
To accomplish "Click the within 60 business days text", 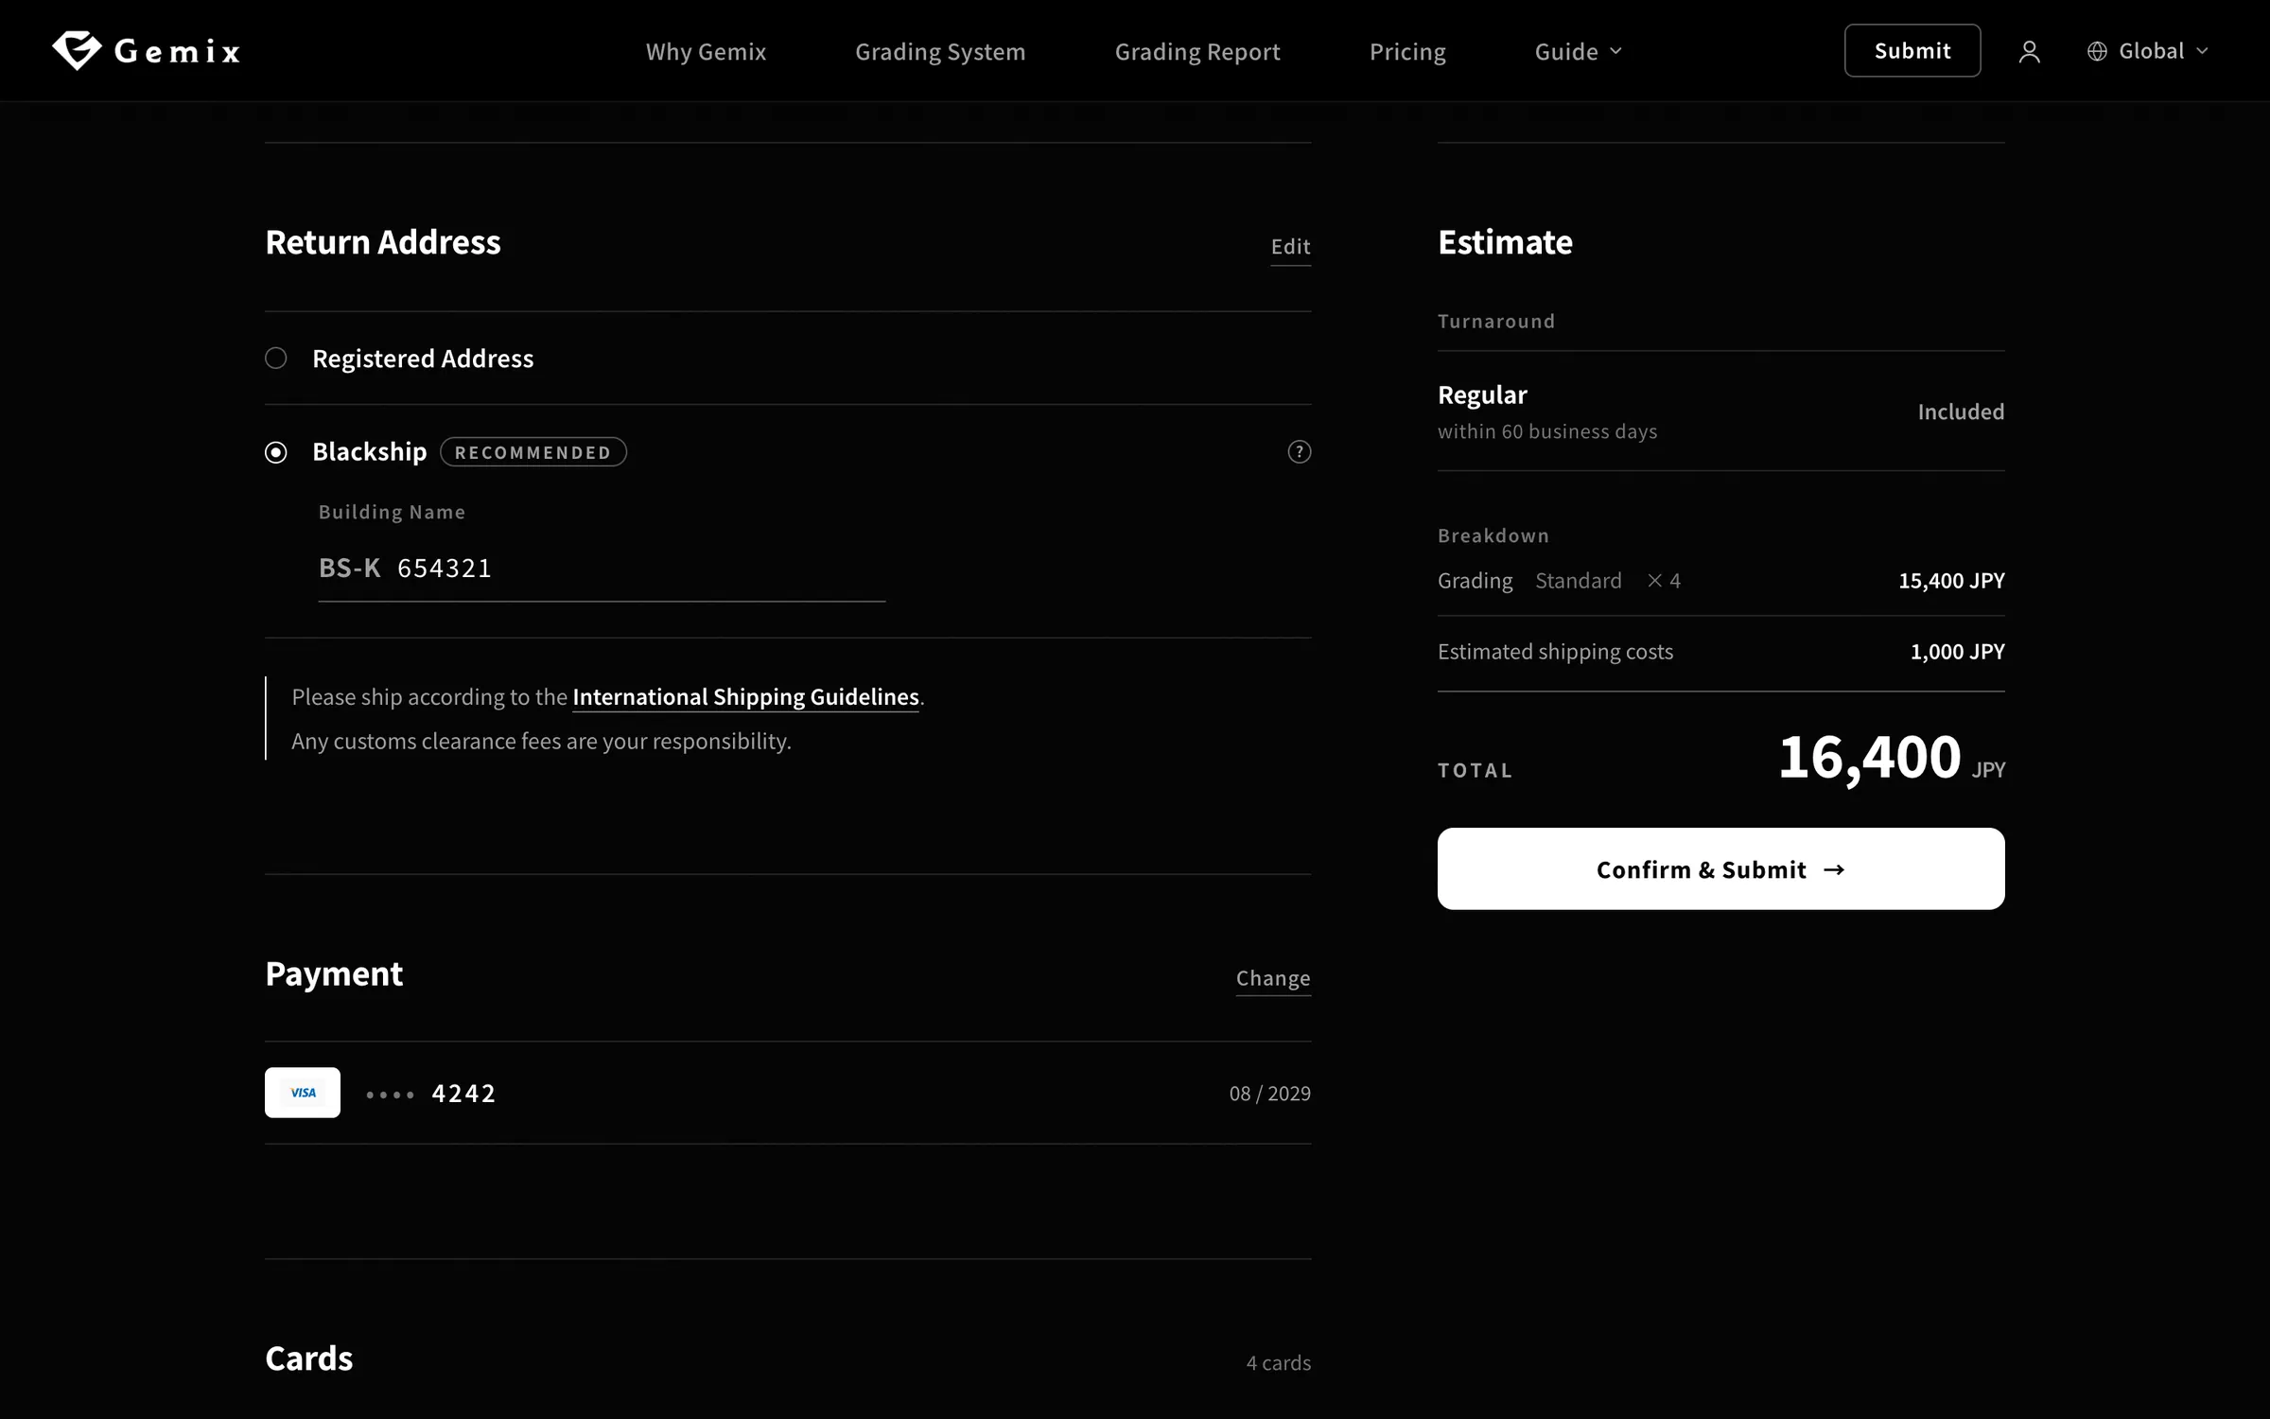I will (x=1547, y=431).
